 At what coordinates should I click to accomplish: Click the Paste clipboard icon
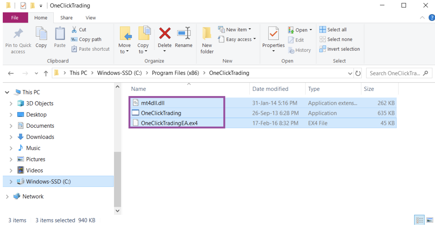click(x=60, y=34)
